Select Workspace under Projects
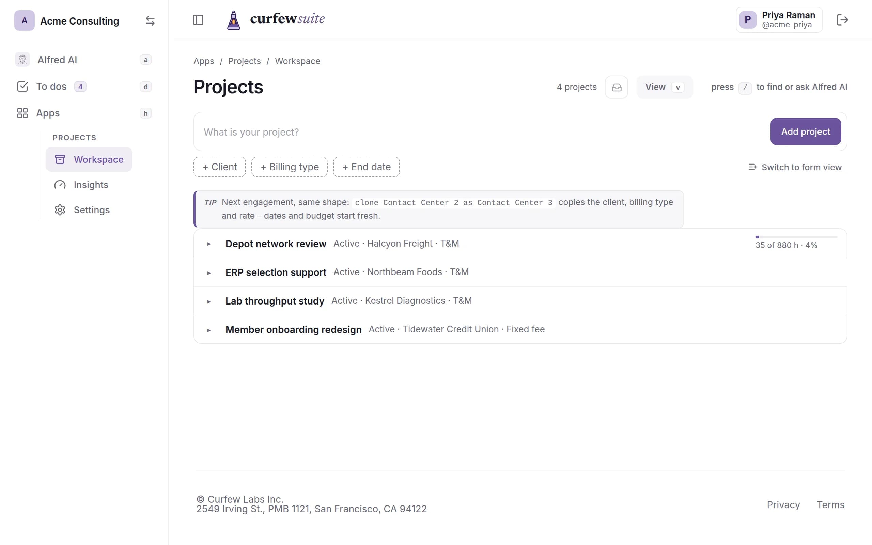The image size is (872, 545). [89, 159]
